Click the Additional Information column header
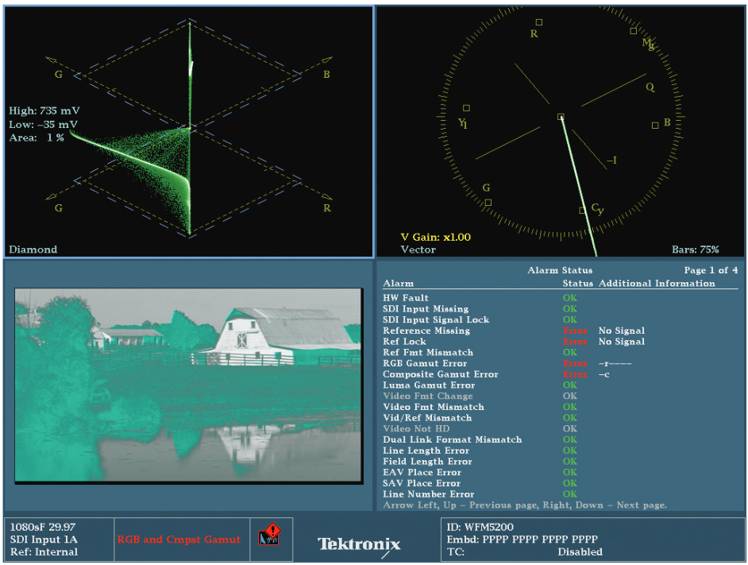This screenshot has width=748, height=565. (657, 283)
